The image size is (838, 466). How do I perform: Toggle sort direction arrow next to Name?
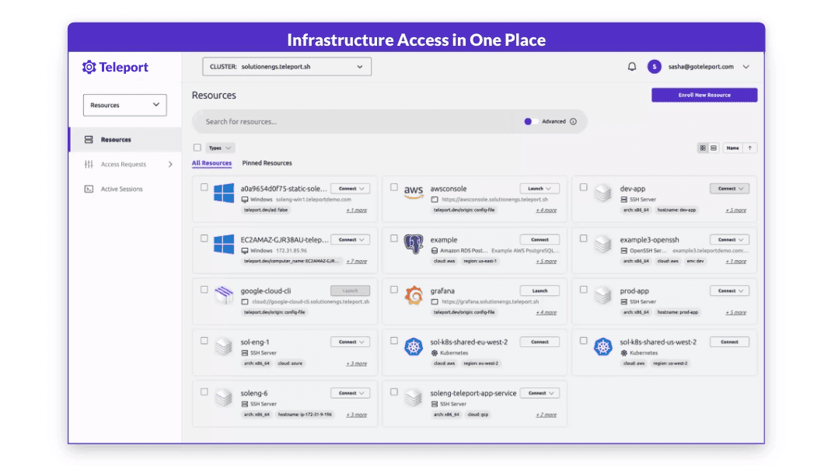click(750, 148)
